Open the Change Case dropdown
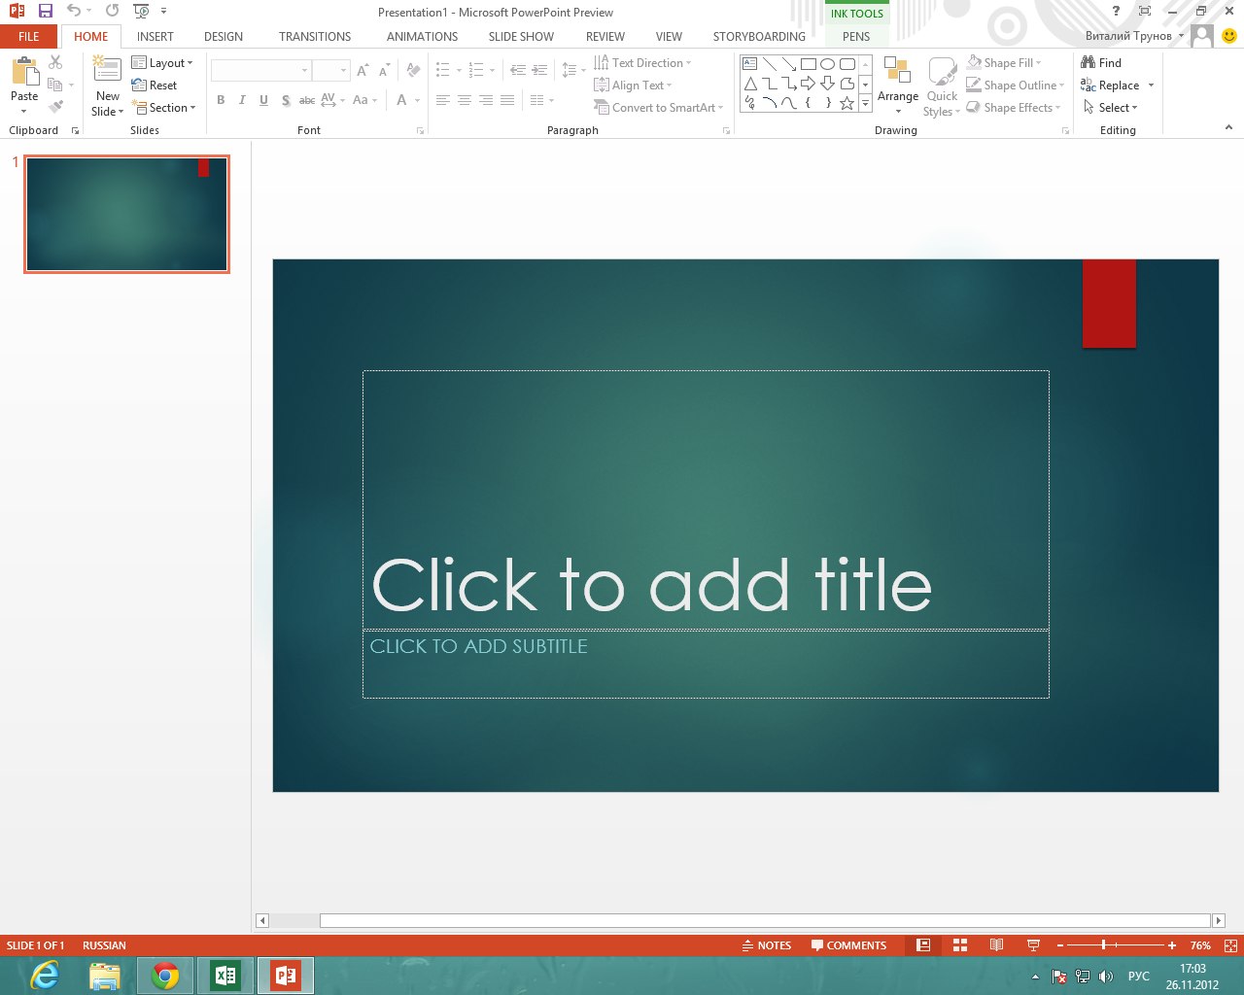Image resolution: width=1244 pixels, height=995 pixels. click(x=364, y=100)
